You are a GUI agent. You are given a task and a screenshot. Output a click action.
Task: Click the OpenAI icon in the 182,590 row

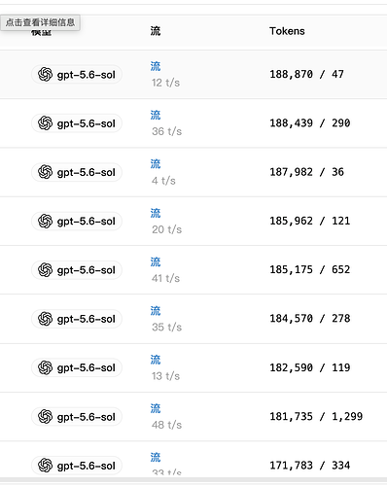click(x=45, y=367)
